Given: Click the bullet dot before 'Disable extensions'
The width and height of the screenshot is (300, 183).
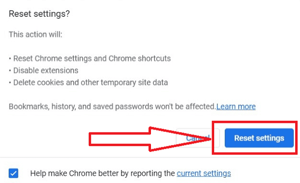Looking at the screenshot, I should click(x=10, y=71).
